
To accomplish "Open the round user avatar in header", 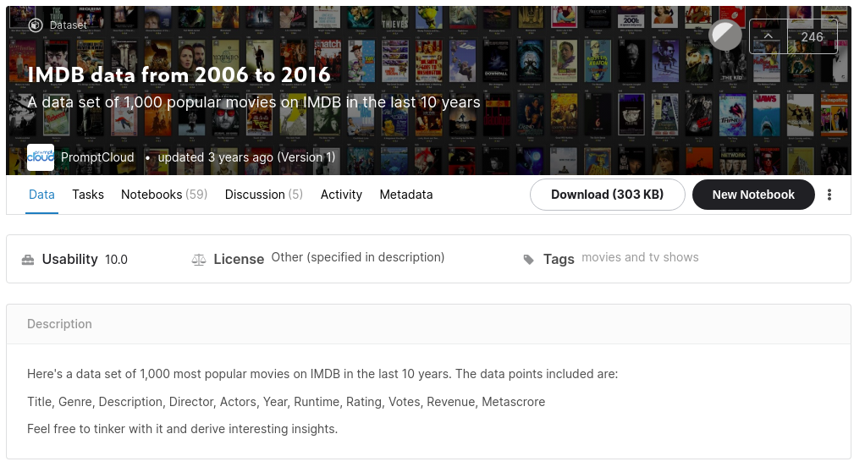I will pyautogui.click(x=725, y=36).
